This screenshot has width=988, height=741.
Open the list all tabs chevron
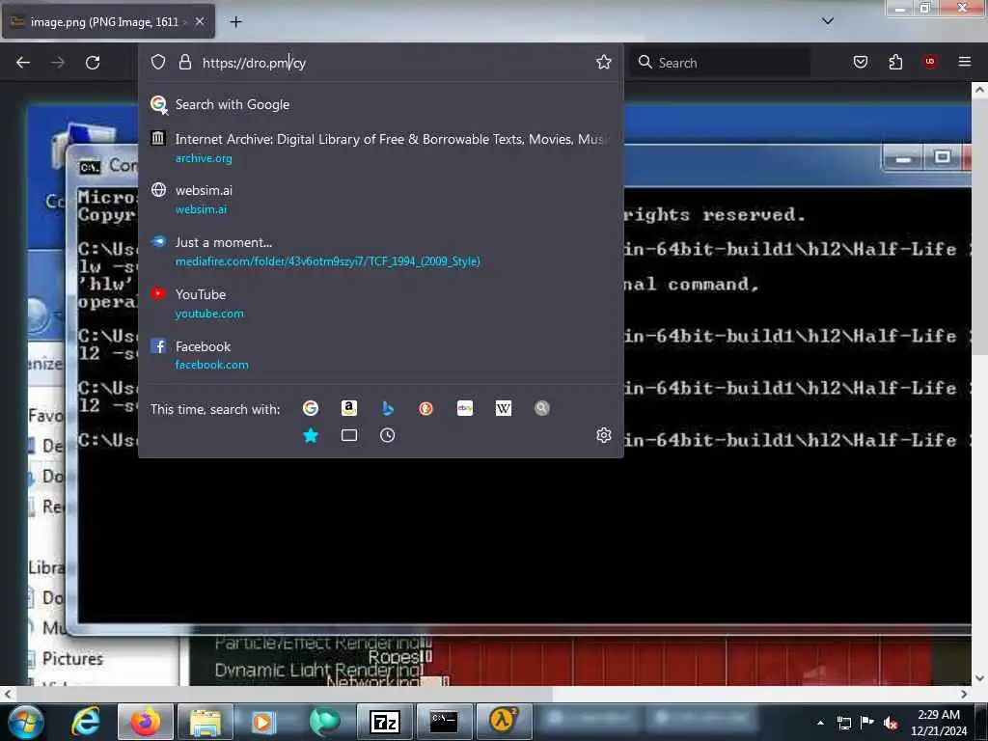(x=828, y=21)
